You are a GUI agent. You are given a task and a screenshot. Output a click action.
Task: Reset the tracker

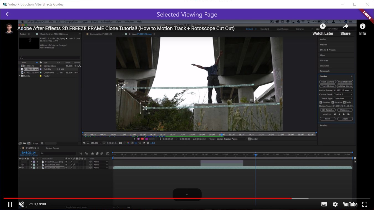tap(328, 119)
